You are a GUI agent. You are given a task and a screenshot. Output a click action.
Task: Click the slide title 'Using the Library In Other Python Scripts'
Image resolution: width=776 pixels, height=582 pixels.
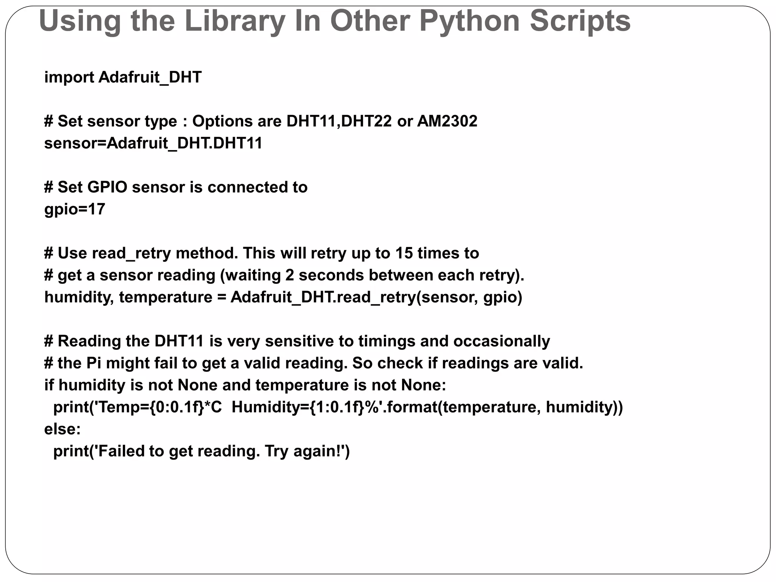coord(335,21)
